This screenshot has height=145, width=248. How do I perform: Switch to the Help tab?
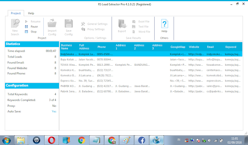tap(31, 13)
